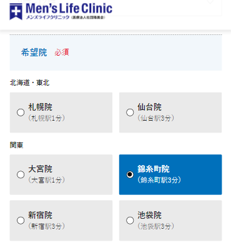231x245 pixels.
Task: Click the 北海道・東北 region heading
Action: tap(29, 82)
